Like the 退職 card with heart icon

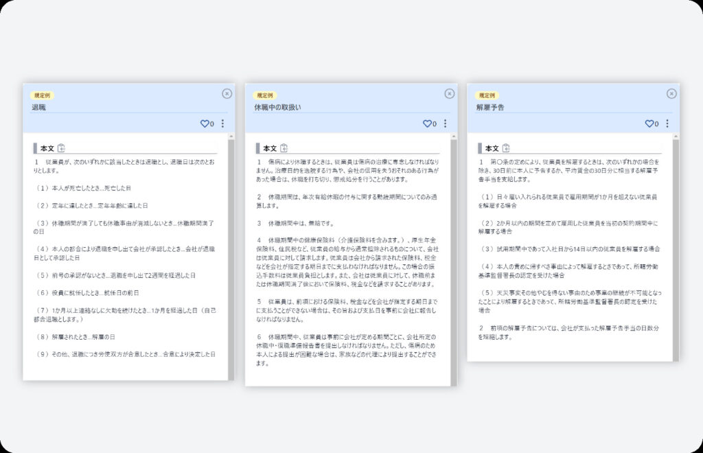click(x=203, y=124)
